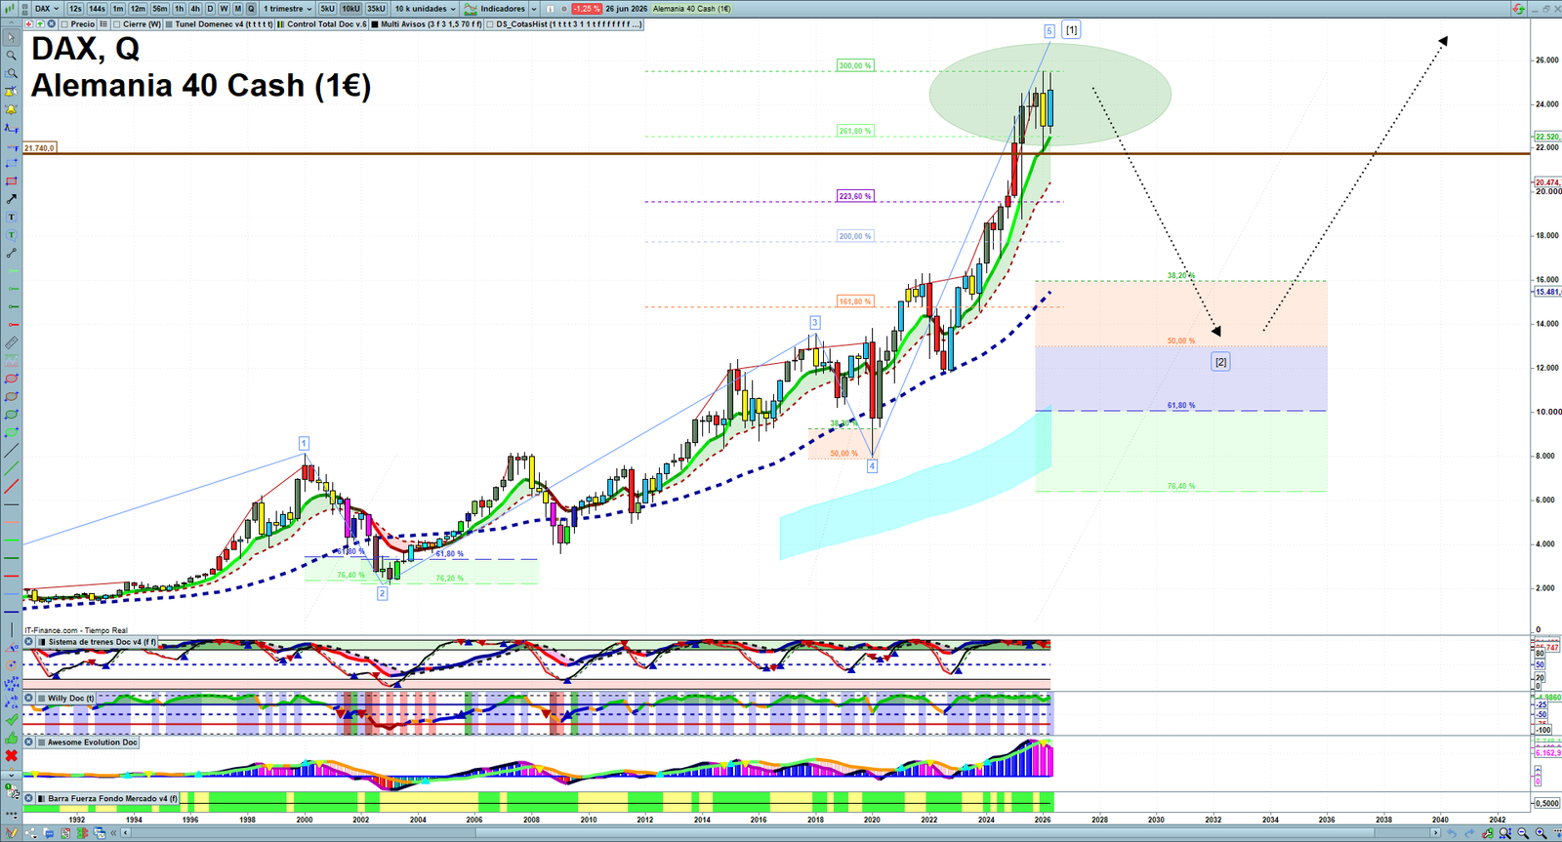Screen dimensions: 1562x842
Task: Click the Awesome Evolution Doc color square
Action: 41,742
